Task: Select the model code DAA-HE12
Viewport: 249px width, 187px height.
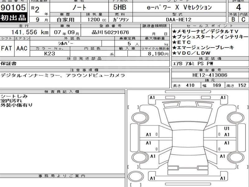Action: [x=178, y=20]
